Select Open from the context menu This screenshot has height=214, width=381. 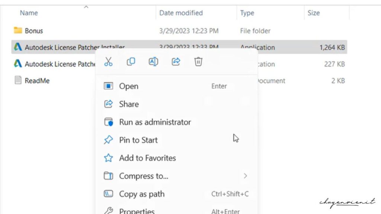pos(128,86)
